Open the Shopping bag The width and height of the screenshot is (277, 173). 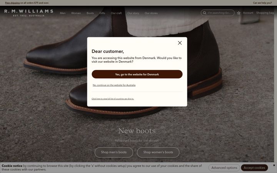(265, 13)
